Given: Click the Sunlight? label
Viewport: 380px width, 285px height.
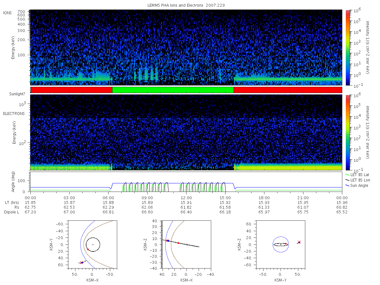Looking at the screenshot, I should pos(12,94).
